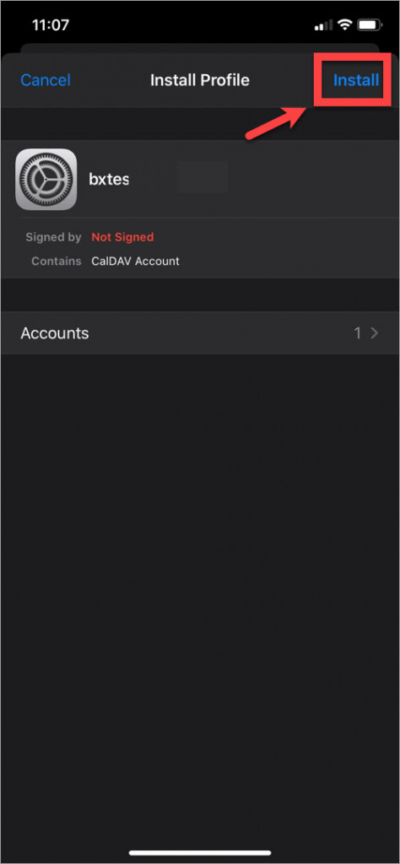Tap the blurred area beside profile name
The image size is (400, 864).
coord(203,177)
